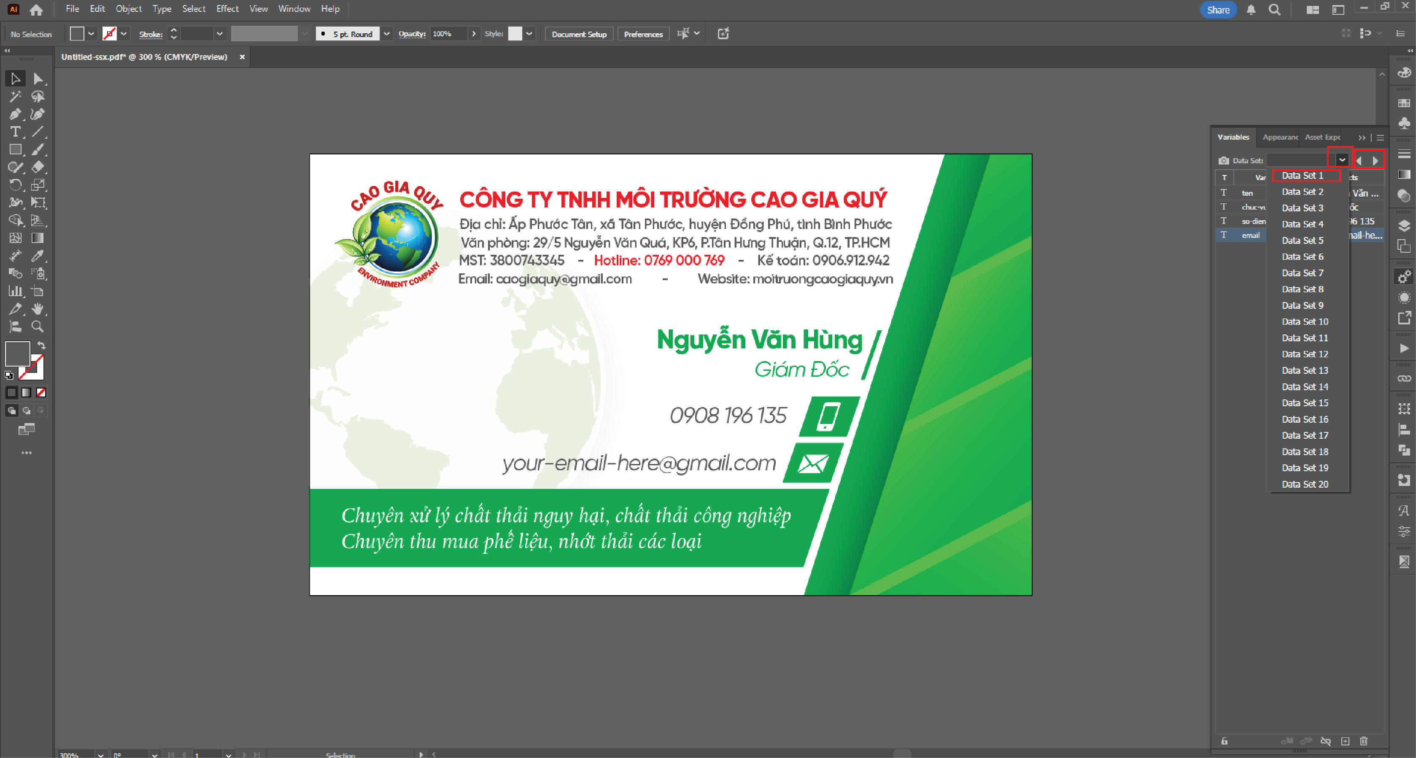The width and height of the screenshot is (1416, 758).
Task: Choose Data Set 7 from the list
Action: 1303,273
